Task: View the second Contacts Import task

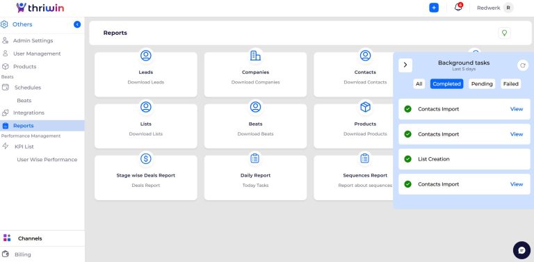Action: tap(517, 134)
